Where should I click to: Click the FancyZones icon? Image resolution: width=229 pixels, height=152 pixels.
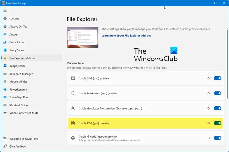pyautogui.click(x=5, y=50)
